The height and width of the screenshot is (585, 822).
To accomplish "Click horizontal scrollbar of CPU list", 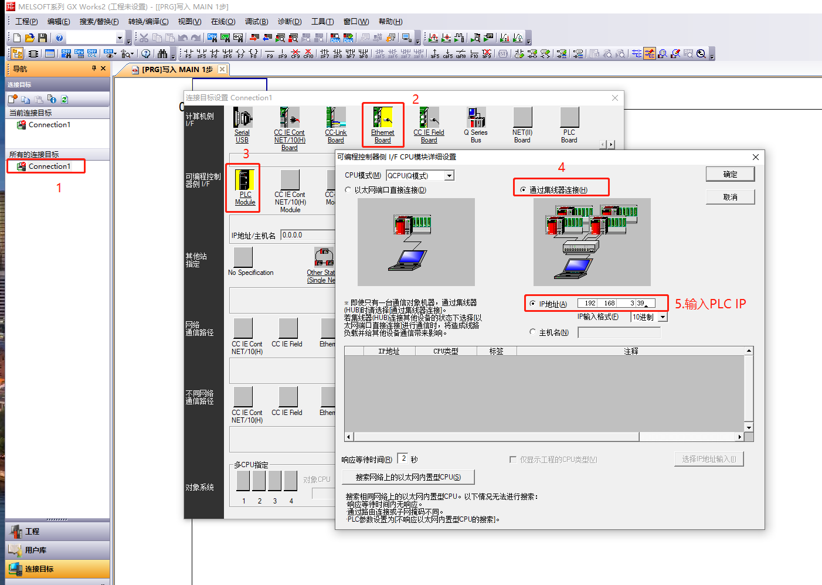I will (x=495, y=437).
